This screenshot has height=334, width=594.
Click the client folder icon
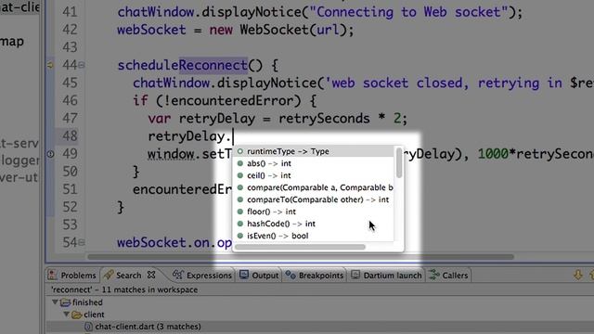(77, 315)
